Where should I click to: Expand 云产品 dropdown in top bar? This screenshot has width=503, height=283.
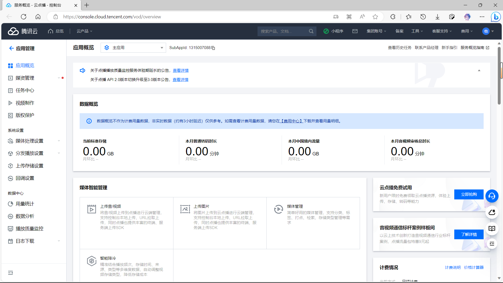coord(84,31)
